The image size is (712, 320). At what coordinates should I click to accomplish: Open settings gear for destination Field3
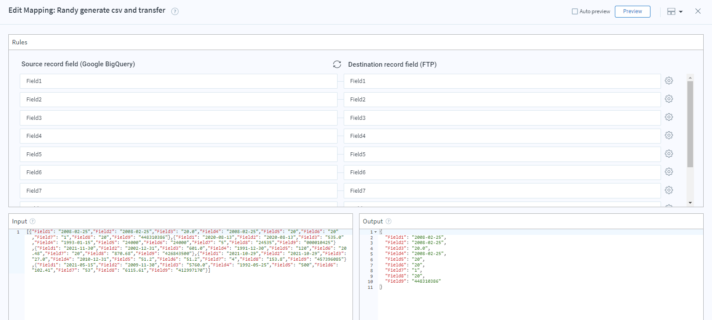669,117
